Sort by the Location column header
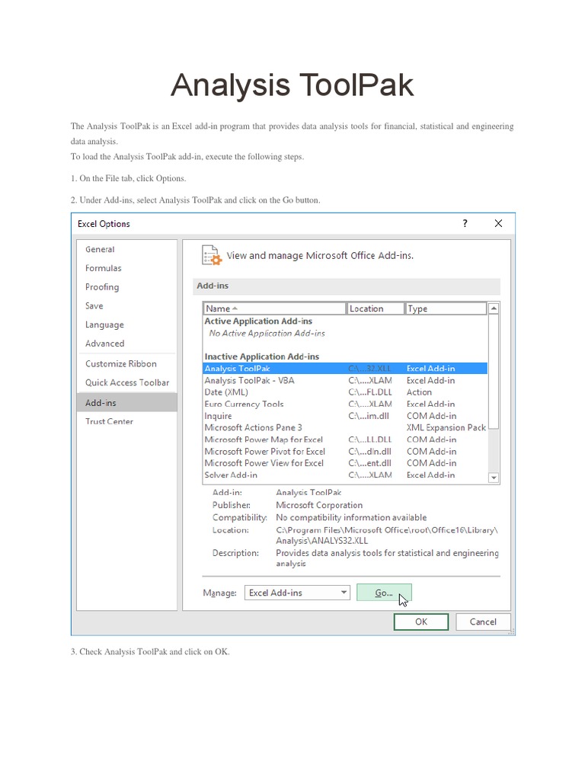The height and width of the screenshot is (780, 585). pos(375,308)
